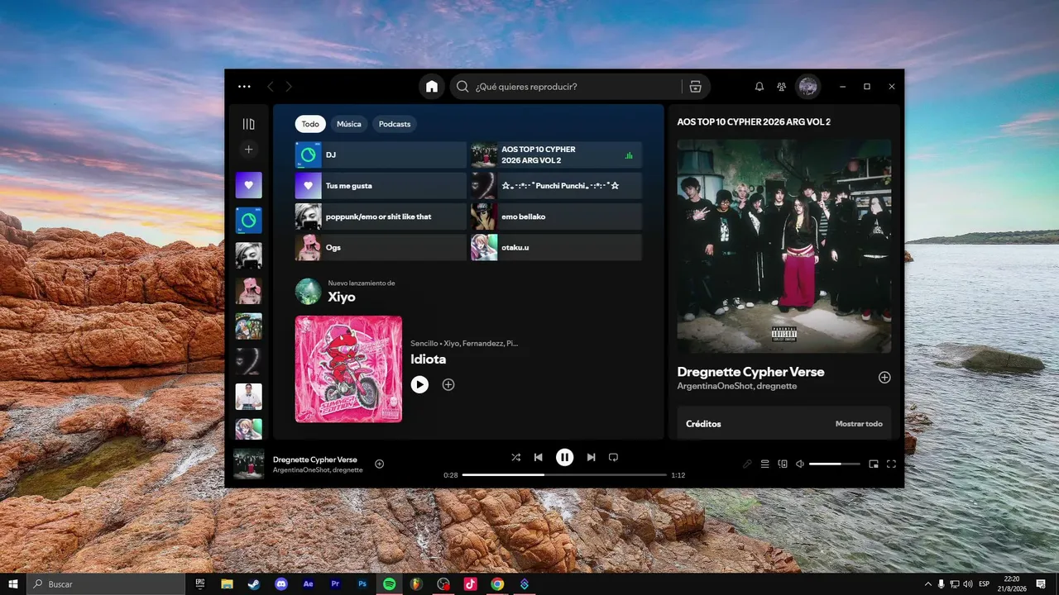Screen dimensions: 1059x595
Task: Add Dregnette Cypher Verse to Liked from right panel
Action: tap(884, 378)
